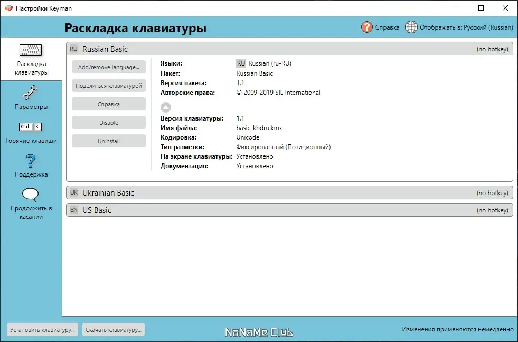Click the UK badge of Ukrainian Basic
Image resolution: width=518 pixels, height=342 pixels.
coord(74,192)
